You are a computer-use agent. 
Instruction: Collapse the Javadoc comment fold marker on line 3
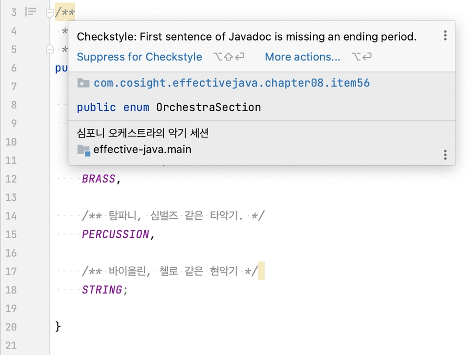tap(48, 12)
